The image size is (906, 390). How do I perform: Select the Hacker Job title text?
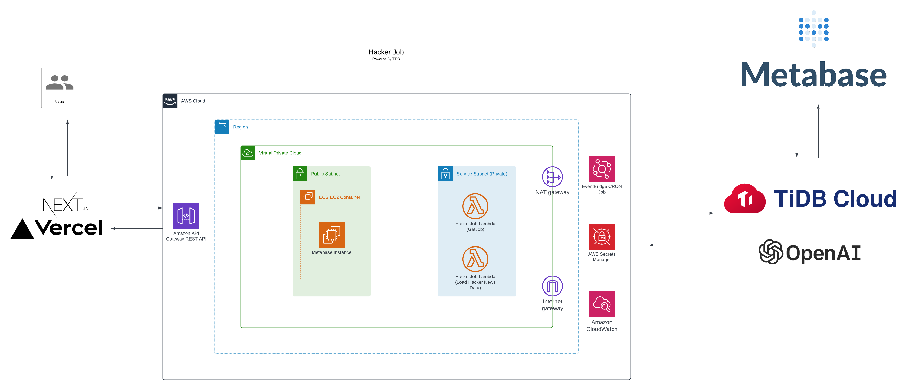coord(386,52)
